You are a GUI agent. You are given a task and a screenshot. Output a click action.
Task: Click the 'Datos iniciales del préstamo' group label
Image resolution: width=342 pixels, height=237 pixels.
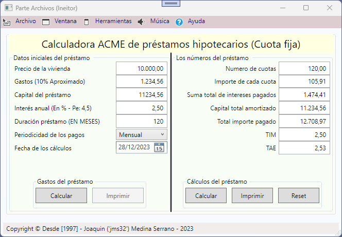click(x=52, y=58)
